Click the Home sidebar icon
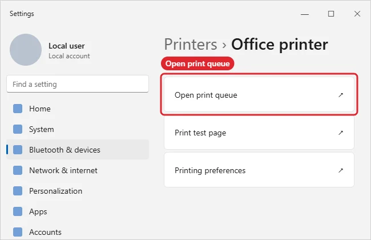The width and height of the screenshot is (371, 240). tap(18, 109)
